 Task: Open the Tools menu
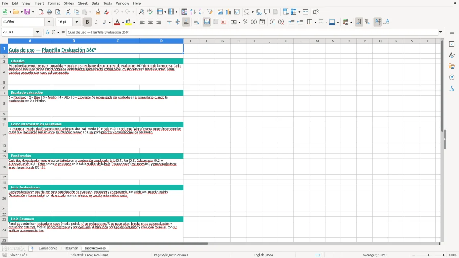[x=107, y=3]
